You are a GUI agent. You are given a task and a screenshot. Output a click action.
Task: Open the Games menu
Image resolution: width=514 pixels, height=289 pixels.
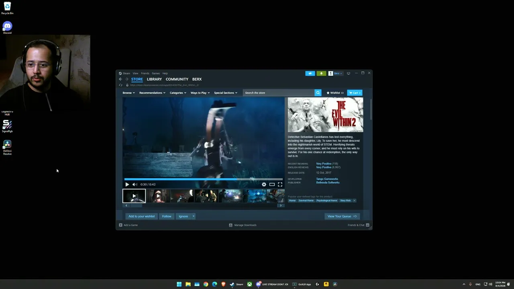coord(156,73)
